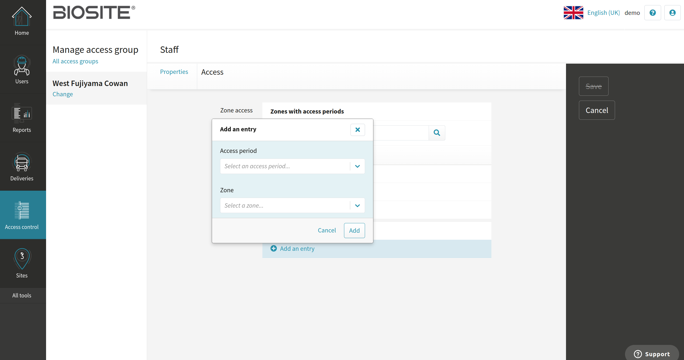Click the Access control sidebar icon
This screenshot has width=684, height=360.
pyautogui.click(x=22, y=211)
